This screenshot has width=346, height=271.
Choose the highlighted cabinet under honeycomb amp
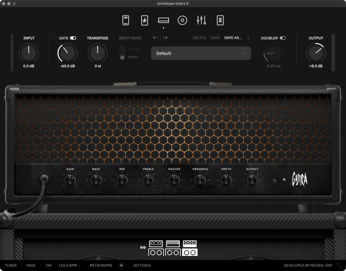click(190, 252)
